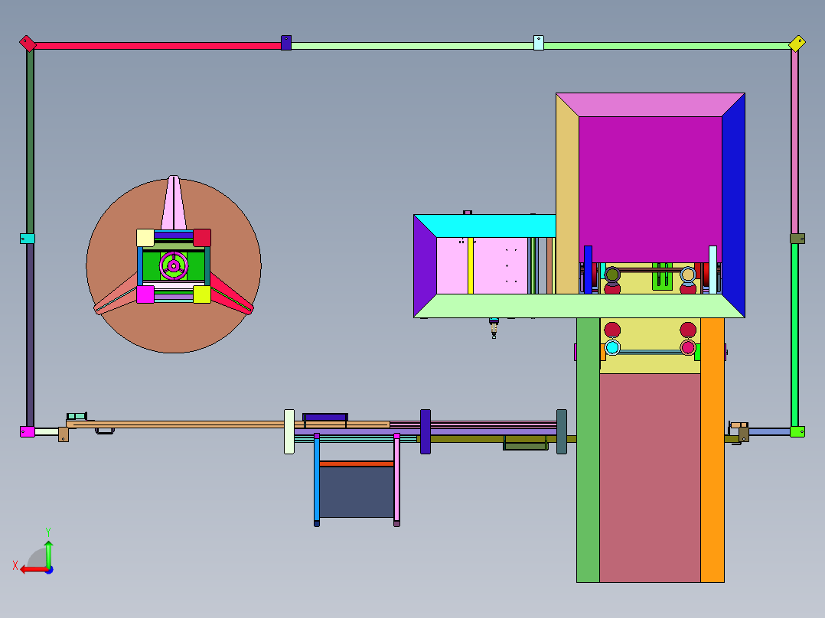
Task: Select the blue left leg of the stand
Action: click(x=317, y=480)
